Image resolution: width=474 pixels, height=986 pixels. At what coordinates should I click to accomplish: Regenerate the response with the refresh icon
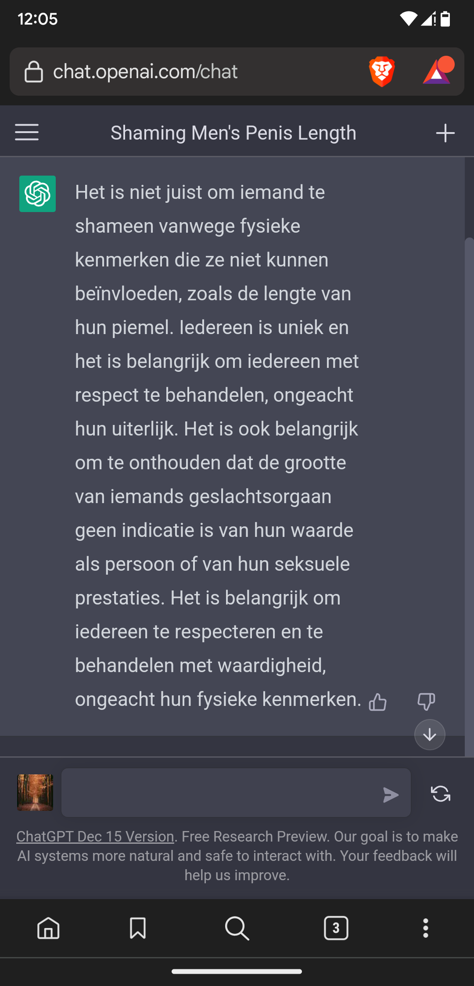(441, 794)
